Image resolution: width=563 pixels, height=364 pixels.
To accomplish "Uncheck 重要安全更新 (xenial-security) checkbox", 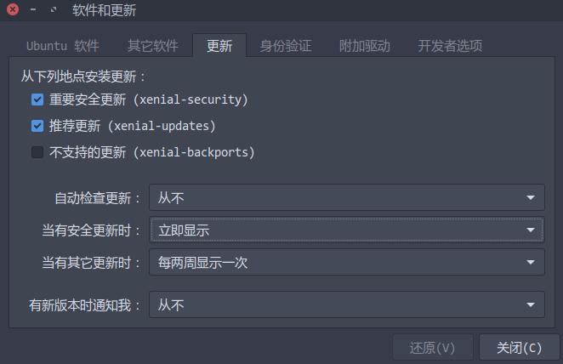I will click(x=37, y=100).
